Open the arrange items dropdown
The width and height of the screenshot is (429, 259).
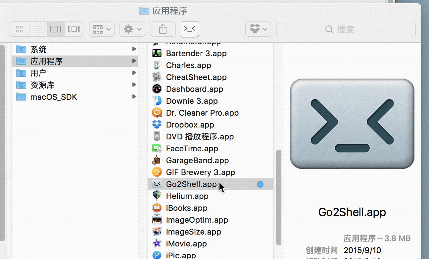[x=102, y=29]
